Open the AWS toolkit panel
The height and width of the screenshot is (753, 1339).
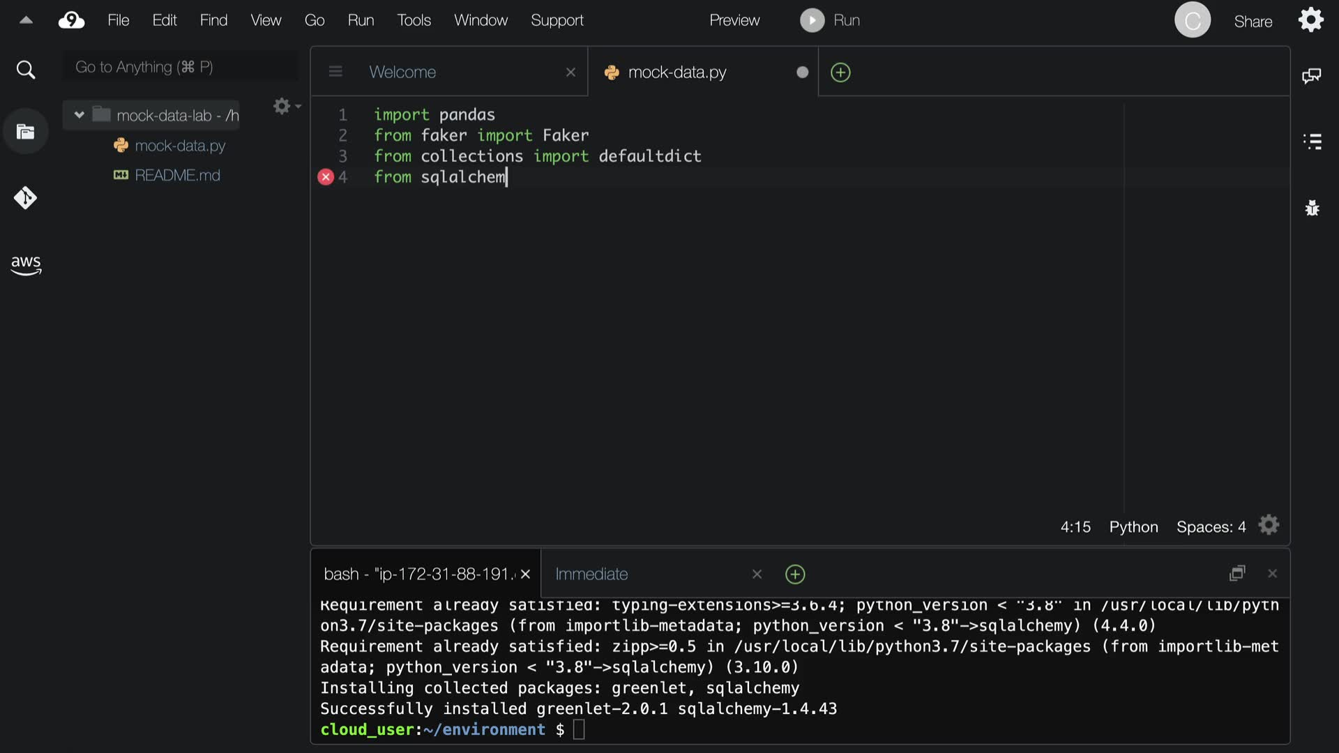[x=26, y=264]
